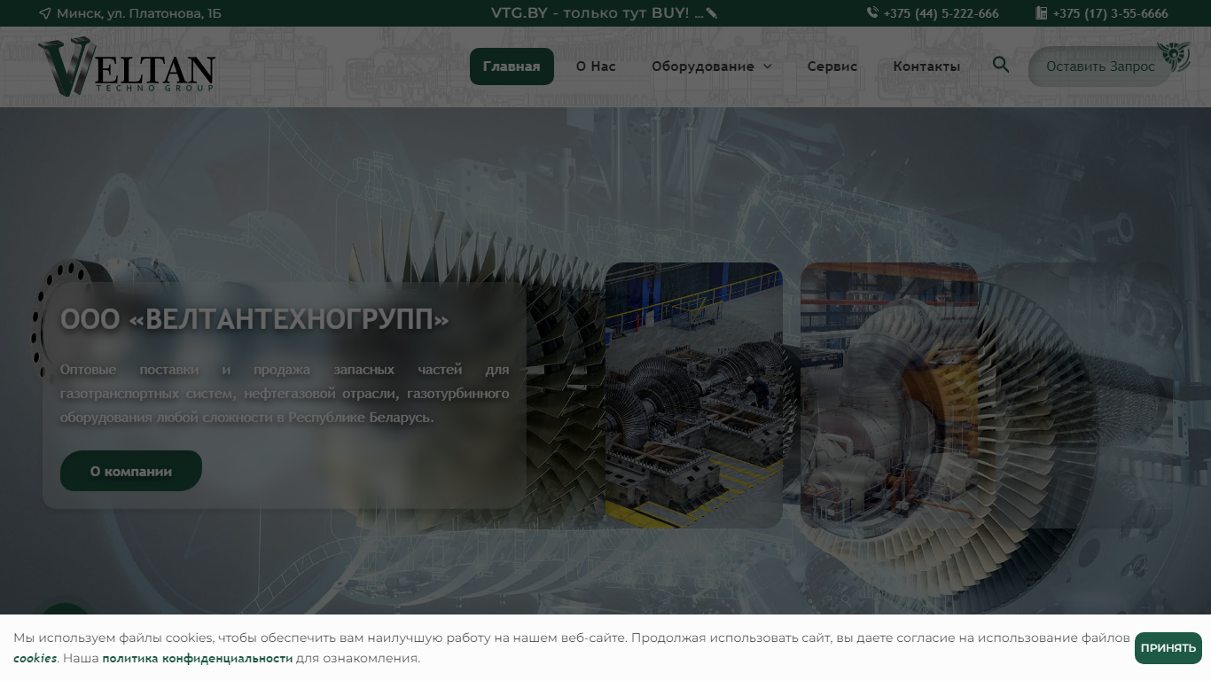Click the ООО «ВЕЛТАНТЕХНОГРУПП» heading
Image resolution: width=1211 pixels, height=681 pixels.
click(x=254, y=319)
